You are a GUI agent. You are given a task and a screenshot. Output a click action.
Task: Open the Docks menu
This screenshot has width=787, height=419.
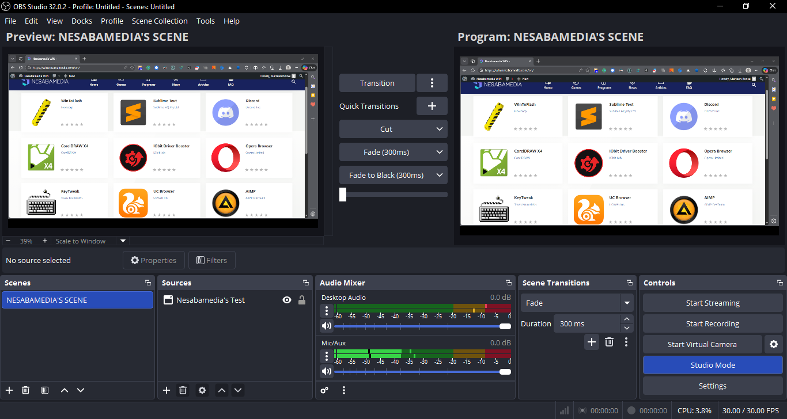[x=81, y=21]
